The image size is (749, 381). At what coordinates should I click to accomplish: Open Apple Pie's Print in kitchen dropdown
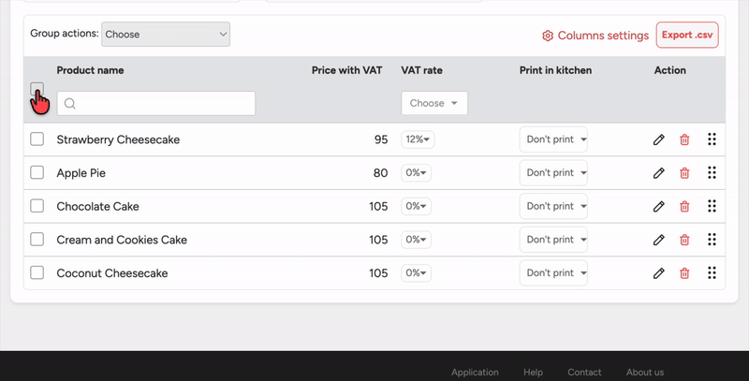pos(553,173)
